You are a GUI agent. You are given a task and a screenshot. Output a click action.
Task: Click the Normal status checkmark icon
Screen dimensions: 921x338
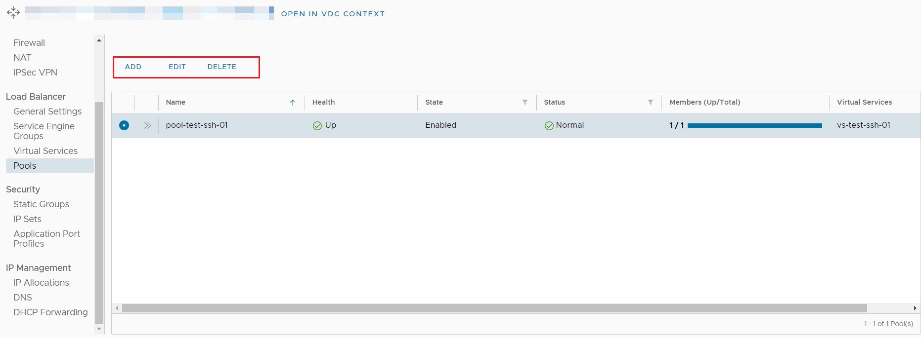pos(549,126)
